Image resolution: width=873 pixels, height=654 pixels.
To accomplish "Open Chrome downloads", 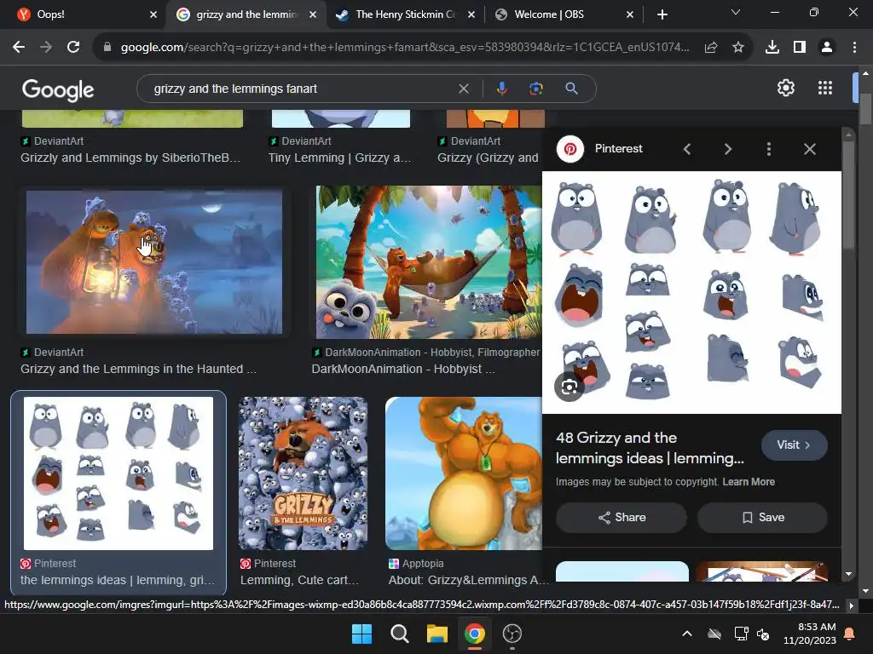I will pyautogui.click(x=772, y=48).
